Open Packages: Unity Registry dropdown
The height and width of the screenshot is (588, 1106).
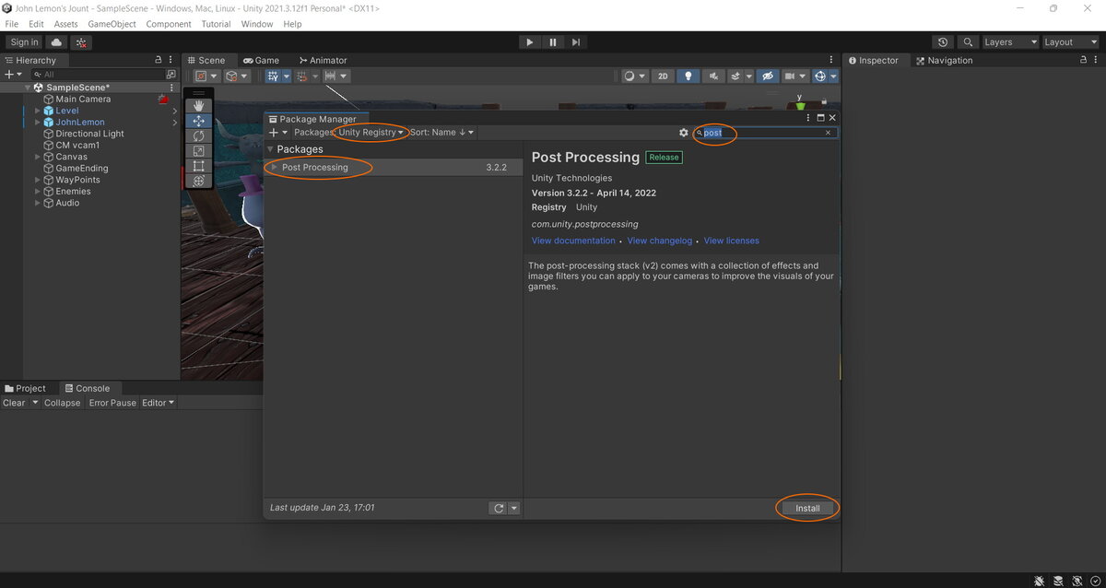click(x=349, y=133)
